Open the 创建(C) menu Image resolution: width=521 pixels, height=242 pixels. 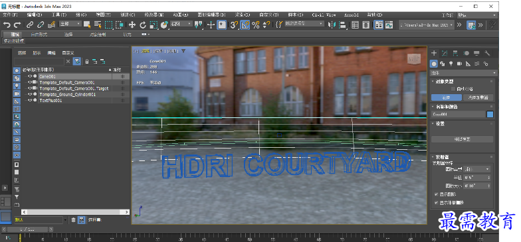pyautogui.click(x=128, y=15)
